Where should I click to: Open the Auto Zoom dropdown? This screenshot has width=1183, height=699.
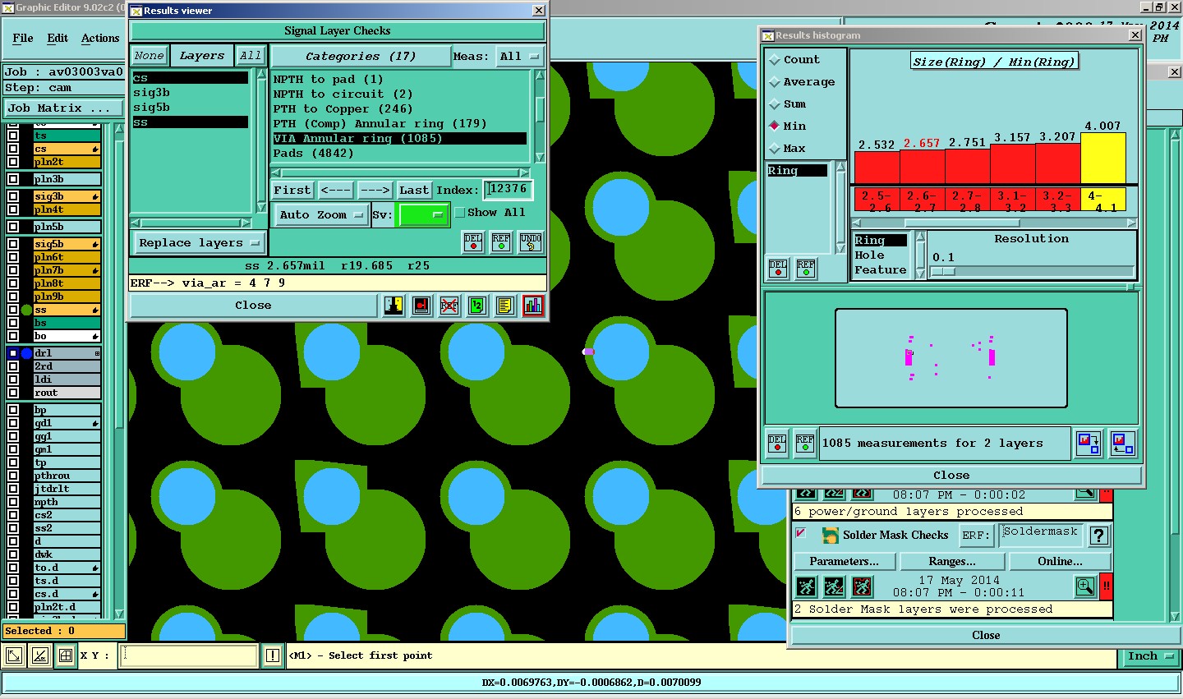pos(321,215)
